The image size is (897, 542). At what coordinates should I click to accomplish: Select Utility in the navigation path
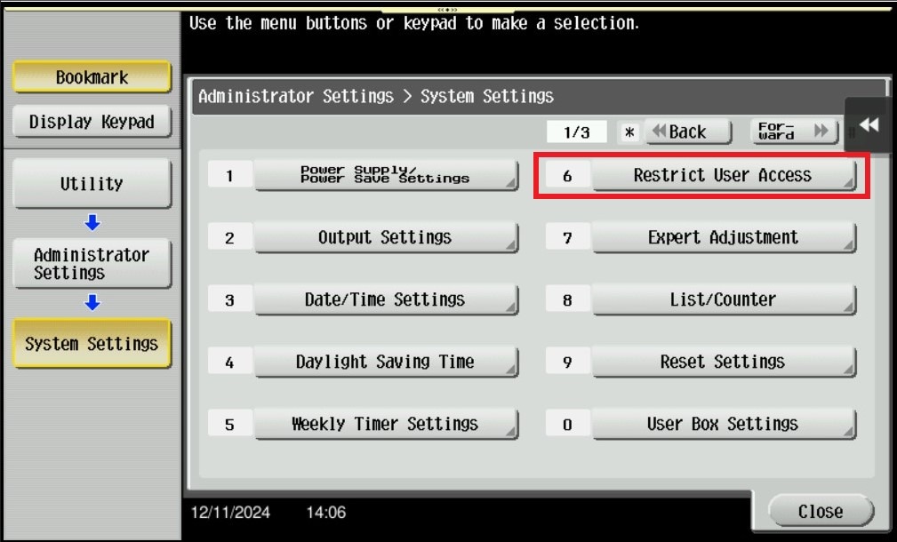pyautogui.click(x=92, y=184)
